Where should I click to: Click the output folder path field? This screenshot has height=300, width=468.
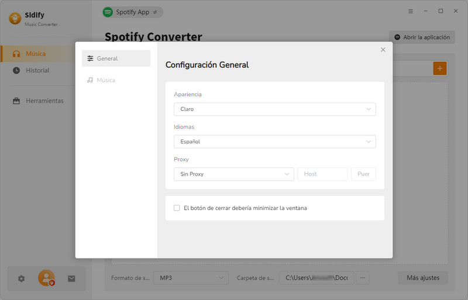click(x=316, y=278)
